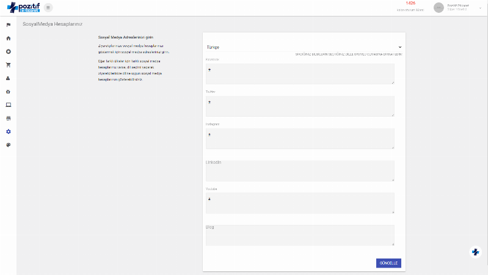
Task: Click the floating Pozitif logo badge
Action: pyautogui.click(x=475, y=252)
